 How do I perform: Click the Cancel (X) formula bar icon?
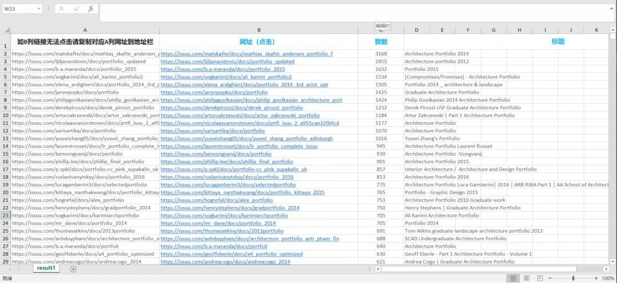tap(62, 9)
